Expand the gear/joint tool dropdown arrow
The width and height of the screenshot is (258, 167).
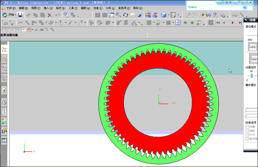(x=46, y=23)
